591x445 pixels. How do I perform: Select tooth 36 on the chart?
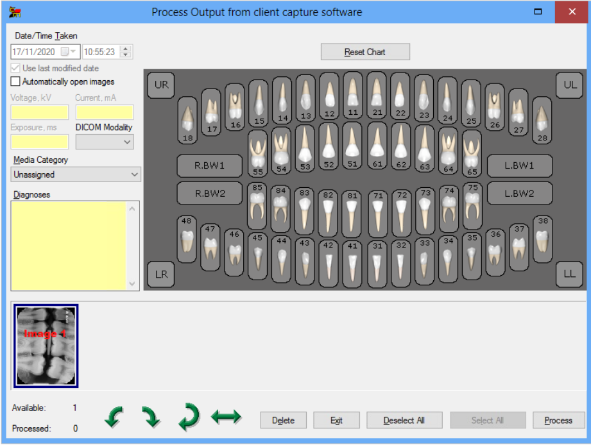[x=495, y=252]
